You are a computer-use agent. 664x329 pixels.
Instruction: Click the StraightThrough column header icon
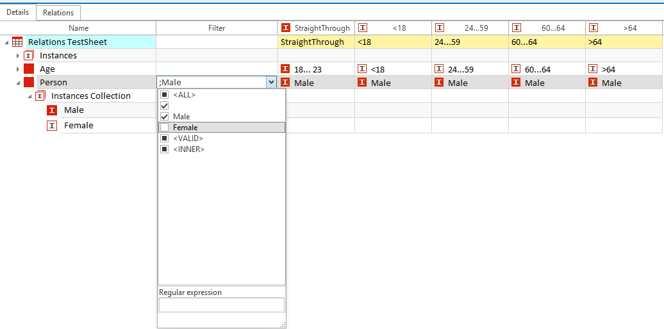[286, 28]
